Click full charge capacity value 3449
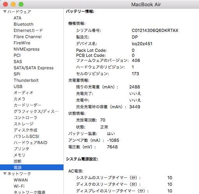The width and height of the screenshot is (199, 194). click(x=135, y=107)
